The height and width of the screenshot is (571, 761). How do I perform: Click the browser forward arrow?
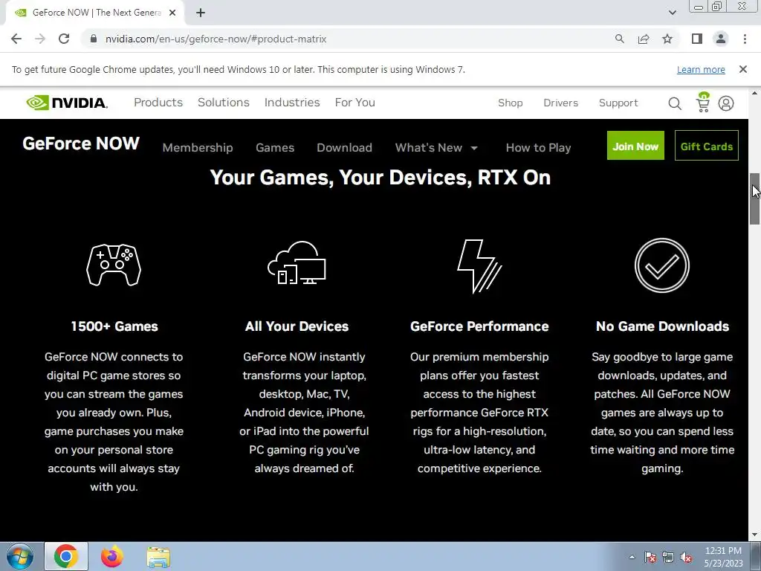[40, 39]
